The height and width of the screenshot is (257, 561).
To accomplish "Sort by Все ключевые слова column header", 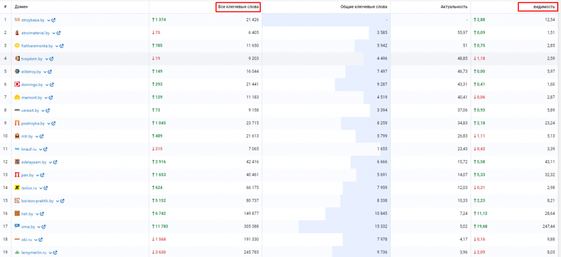I will point(238,7).
